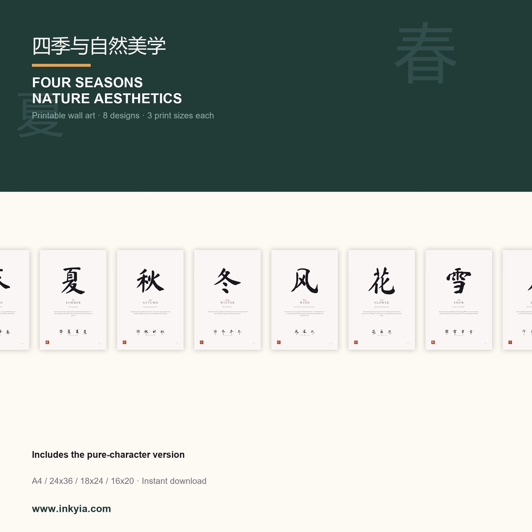Select the large 夏 calligraphy character
Viewport: 532px width, 532px height.
point(73,281)
